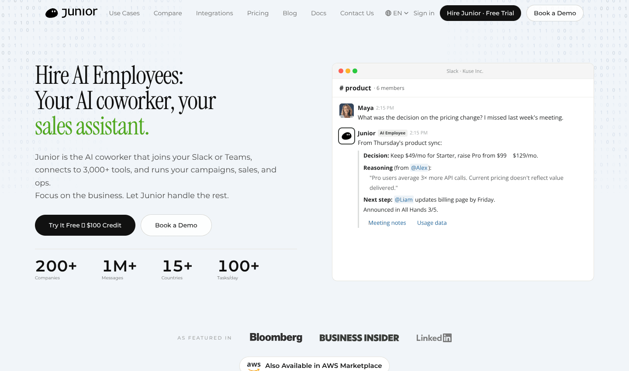Click Book a Demo in header
The image size is (629, 371).
[x=555, y=13]
